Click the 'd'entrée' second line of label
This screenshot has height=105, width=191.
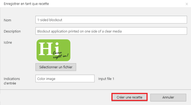[x=10, y=83]
